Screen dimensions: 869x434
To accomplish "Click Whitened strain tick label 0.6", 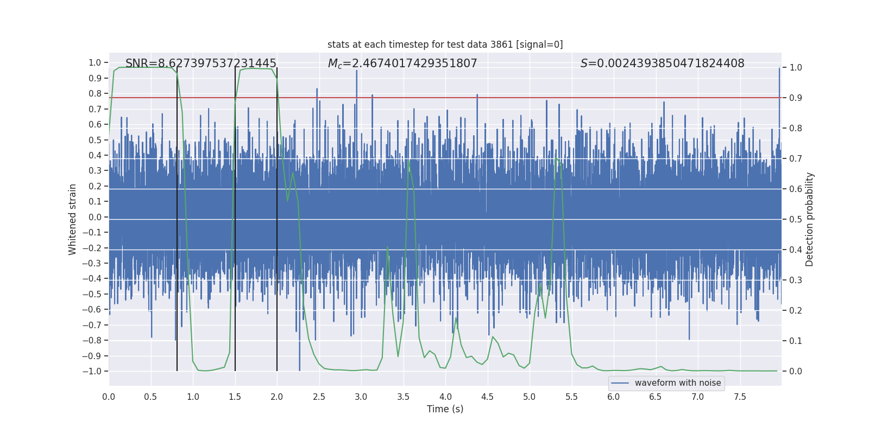I will tap(95, 125).
